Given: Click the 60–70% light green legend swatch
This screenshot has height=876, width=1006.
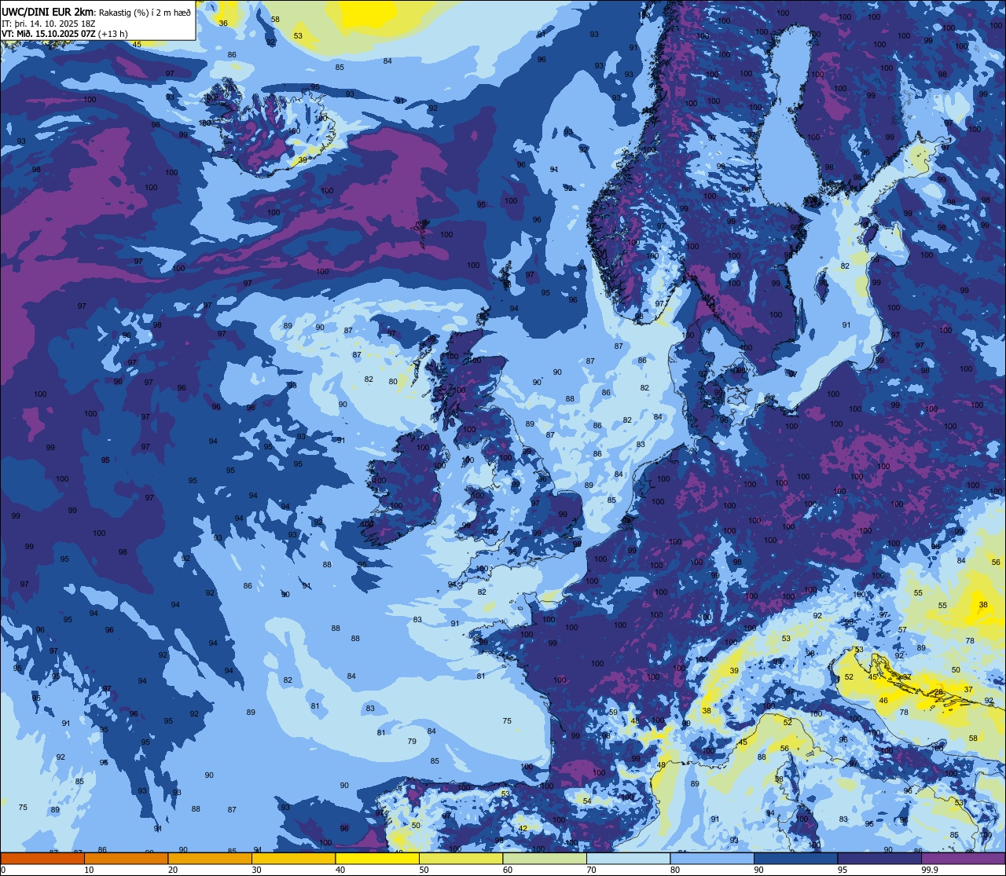Looking at the screenshot, I should [x=545, y=858].
